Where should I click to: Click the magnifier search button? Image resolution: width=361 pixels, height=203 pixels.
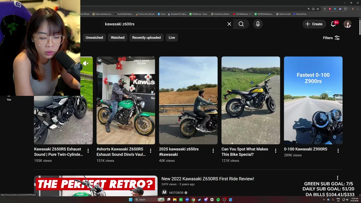(x=241, y=24)
